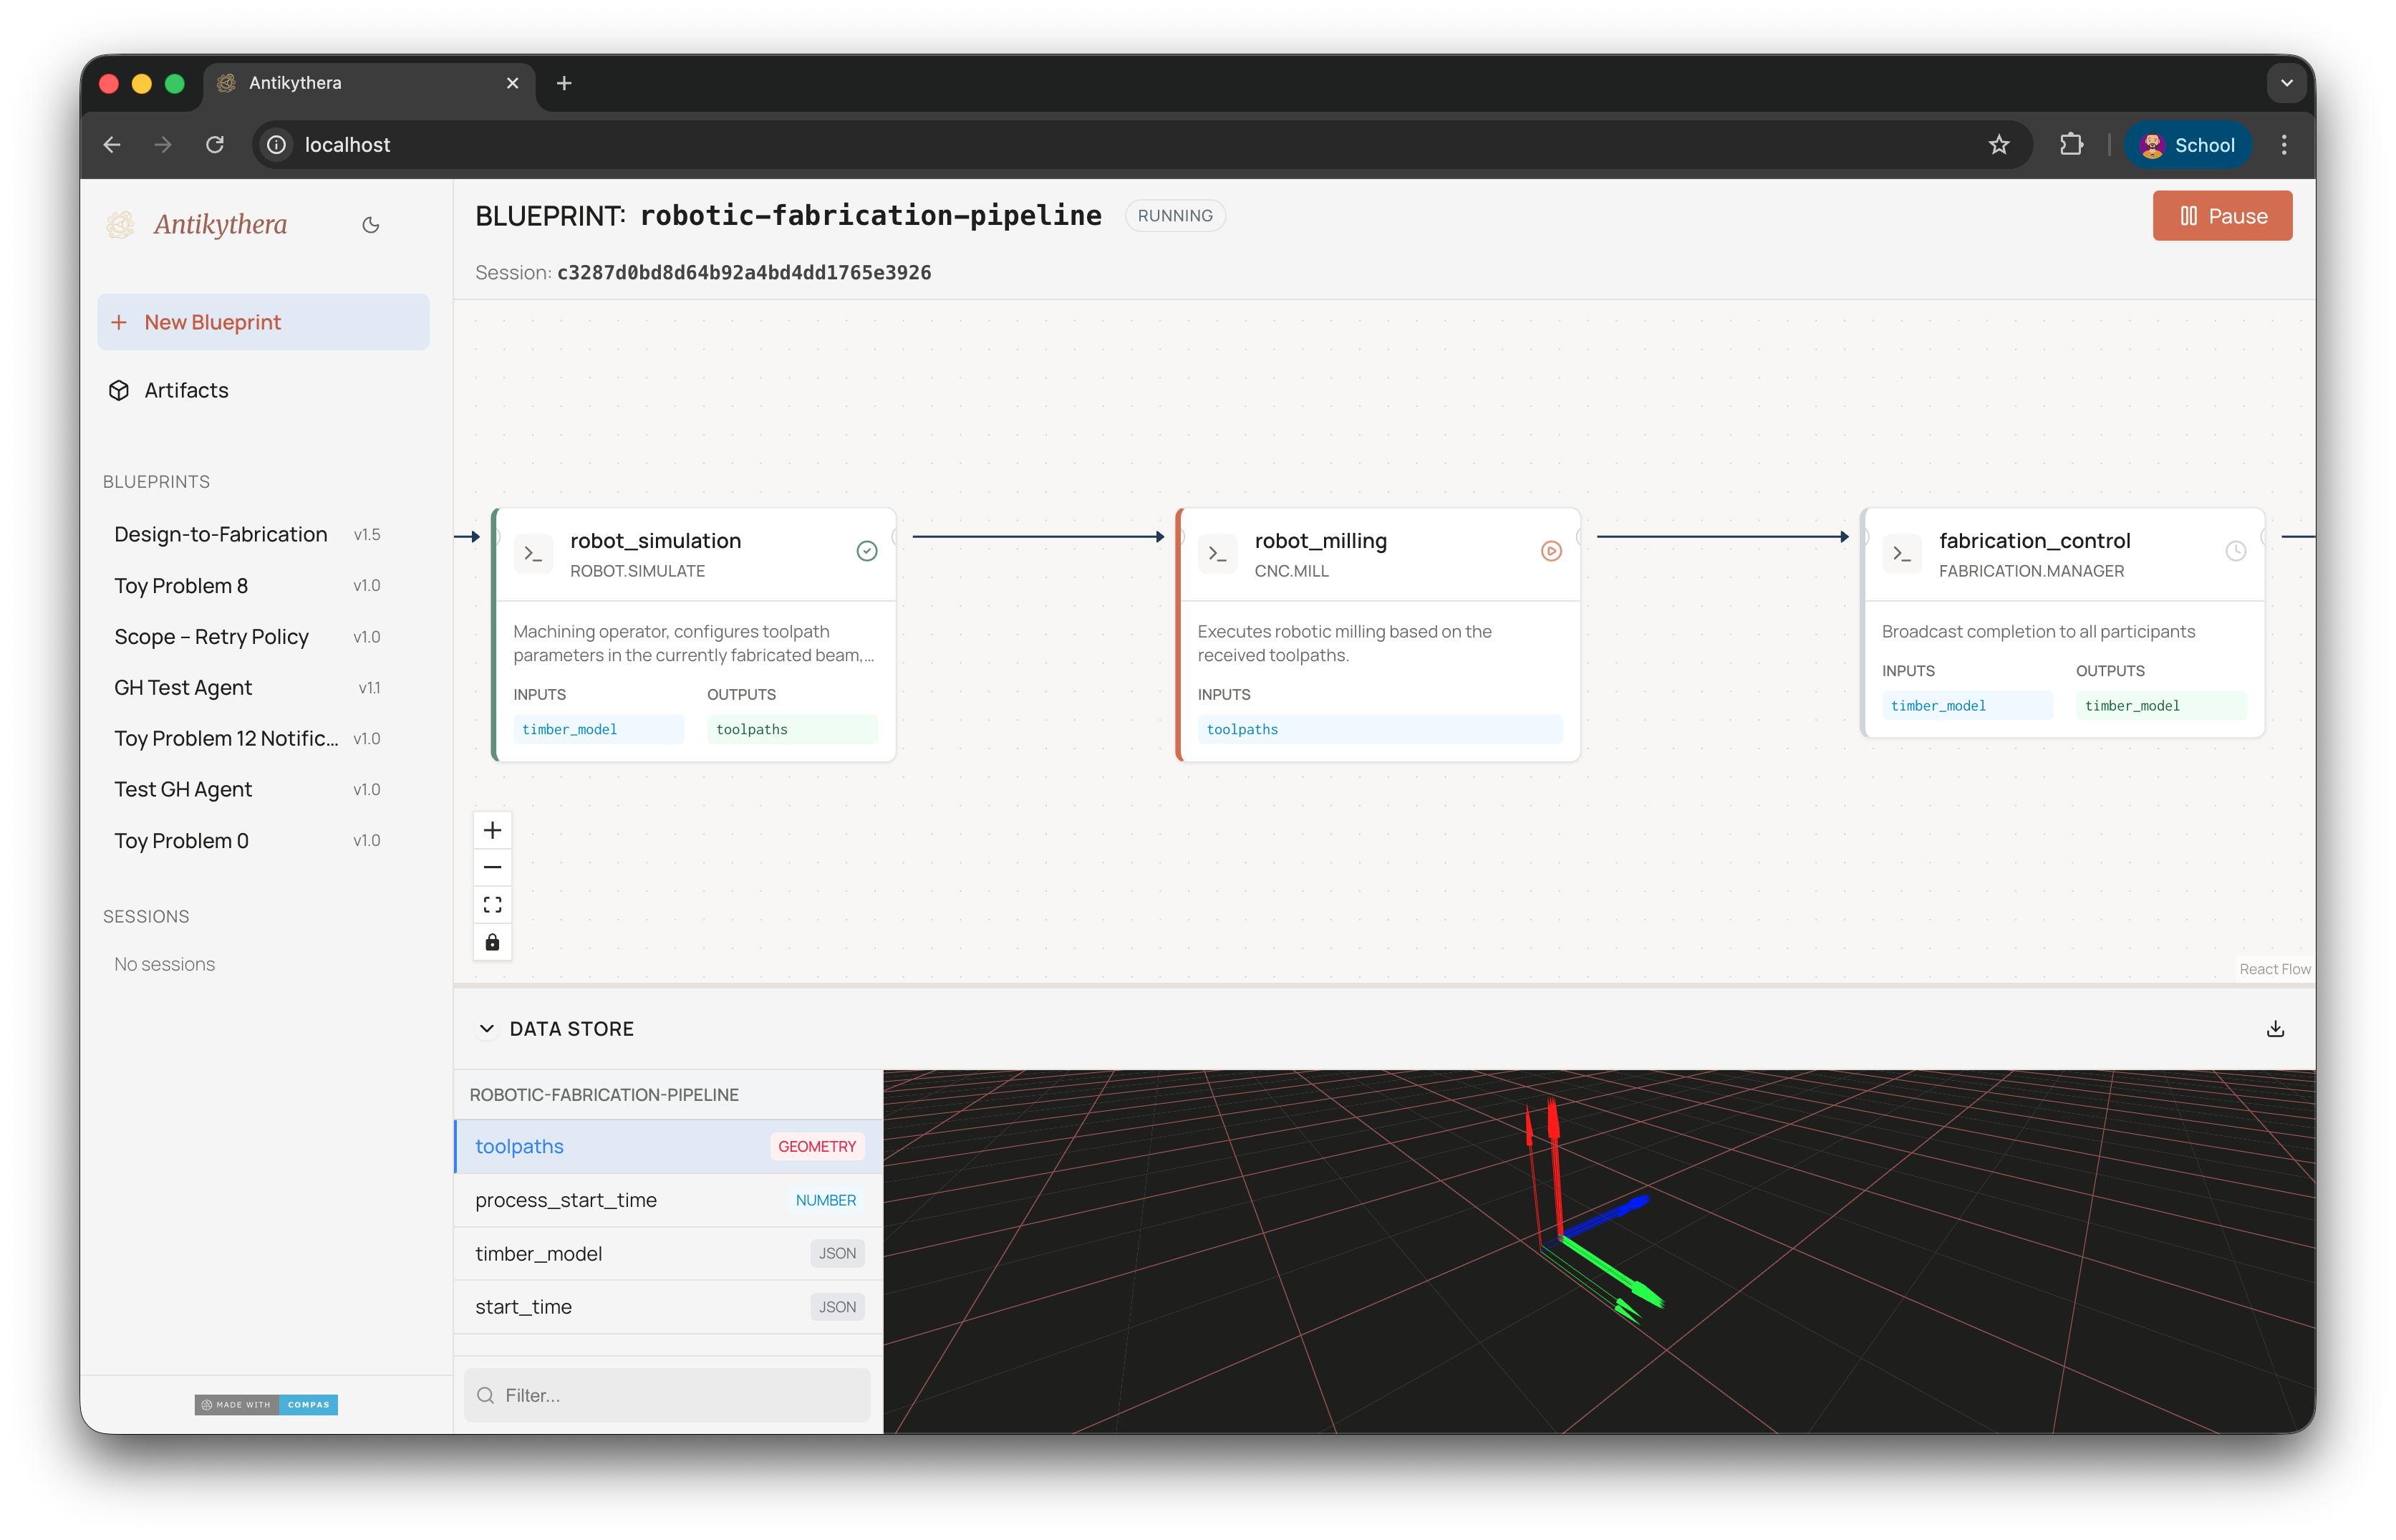Collapse the DATA STORE panel
This screenshot has width=2396, height=1540.
pyautogui.click(x=487, y=1029)
